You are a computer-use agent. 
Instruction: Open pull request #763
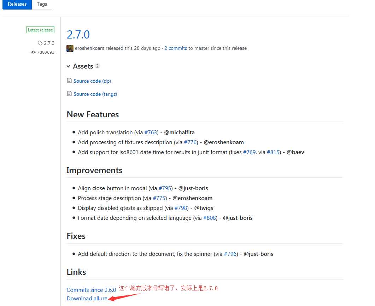click(151, 133)
